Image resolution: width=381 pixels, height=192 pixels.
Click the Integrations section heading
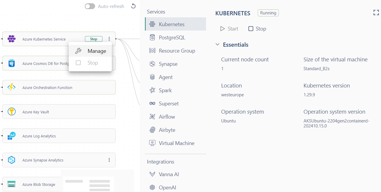point(161,162)
